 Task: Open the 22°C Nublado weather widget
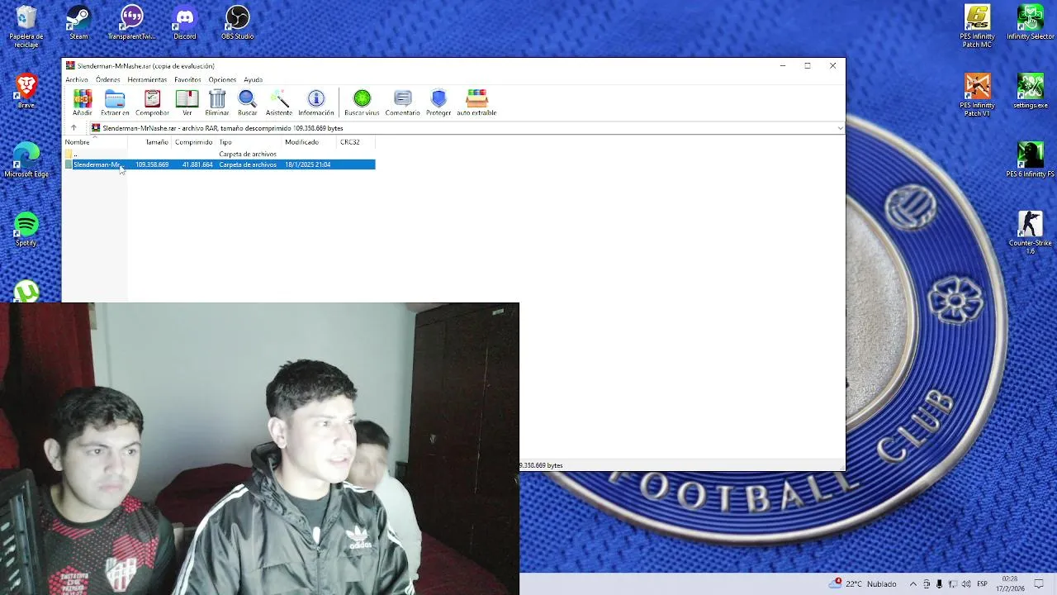(863, 584)
